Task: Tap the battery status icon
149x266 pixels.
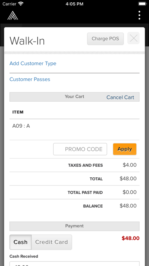Action: (142, 4)
